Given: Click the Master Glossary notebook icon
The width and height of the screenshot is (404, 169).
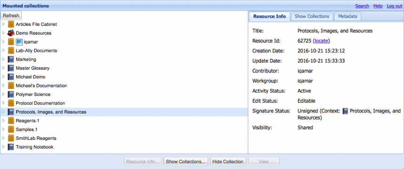Looking at the screenshot, I should 11,68.
